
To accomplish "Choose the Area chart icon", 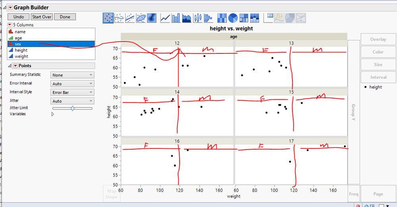I will click(x=187, y=18).
